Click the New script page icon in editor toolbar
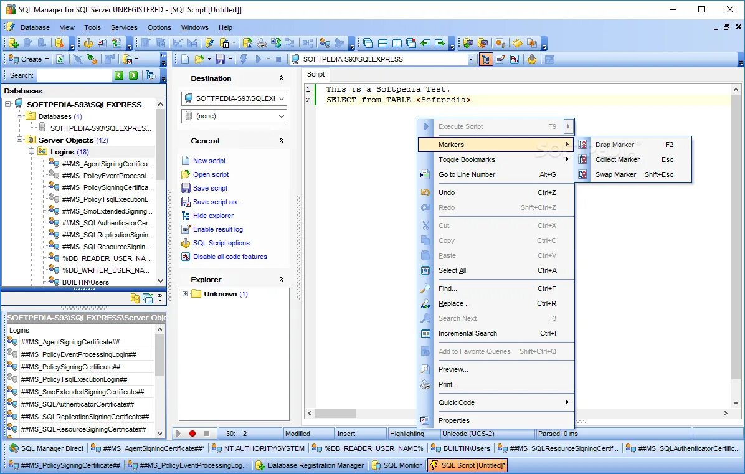Screen dimensions: 745x474 pos(185,59)
